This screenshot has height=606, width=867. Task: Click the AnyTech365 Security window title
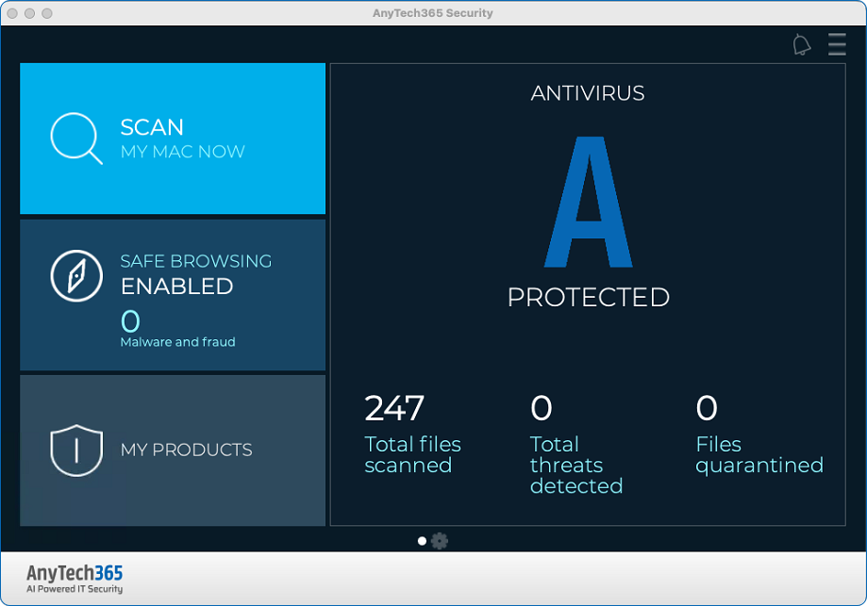tap(433, 12)
